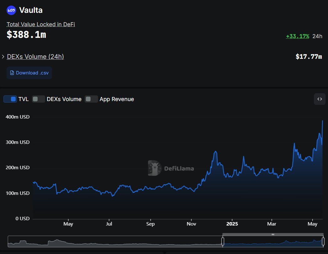The height and width of the screenshot is (254, 328).
Task: Click the 400m USD axis label
Action: (x=18, y=117)
